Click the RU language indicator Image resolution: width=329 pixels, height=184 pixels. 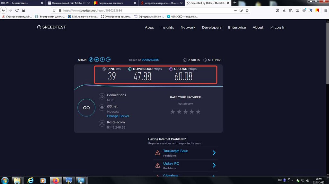pos(280,180)
